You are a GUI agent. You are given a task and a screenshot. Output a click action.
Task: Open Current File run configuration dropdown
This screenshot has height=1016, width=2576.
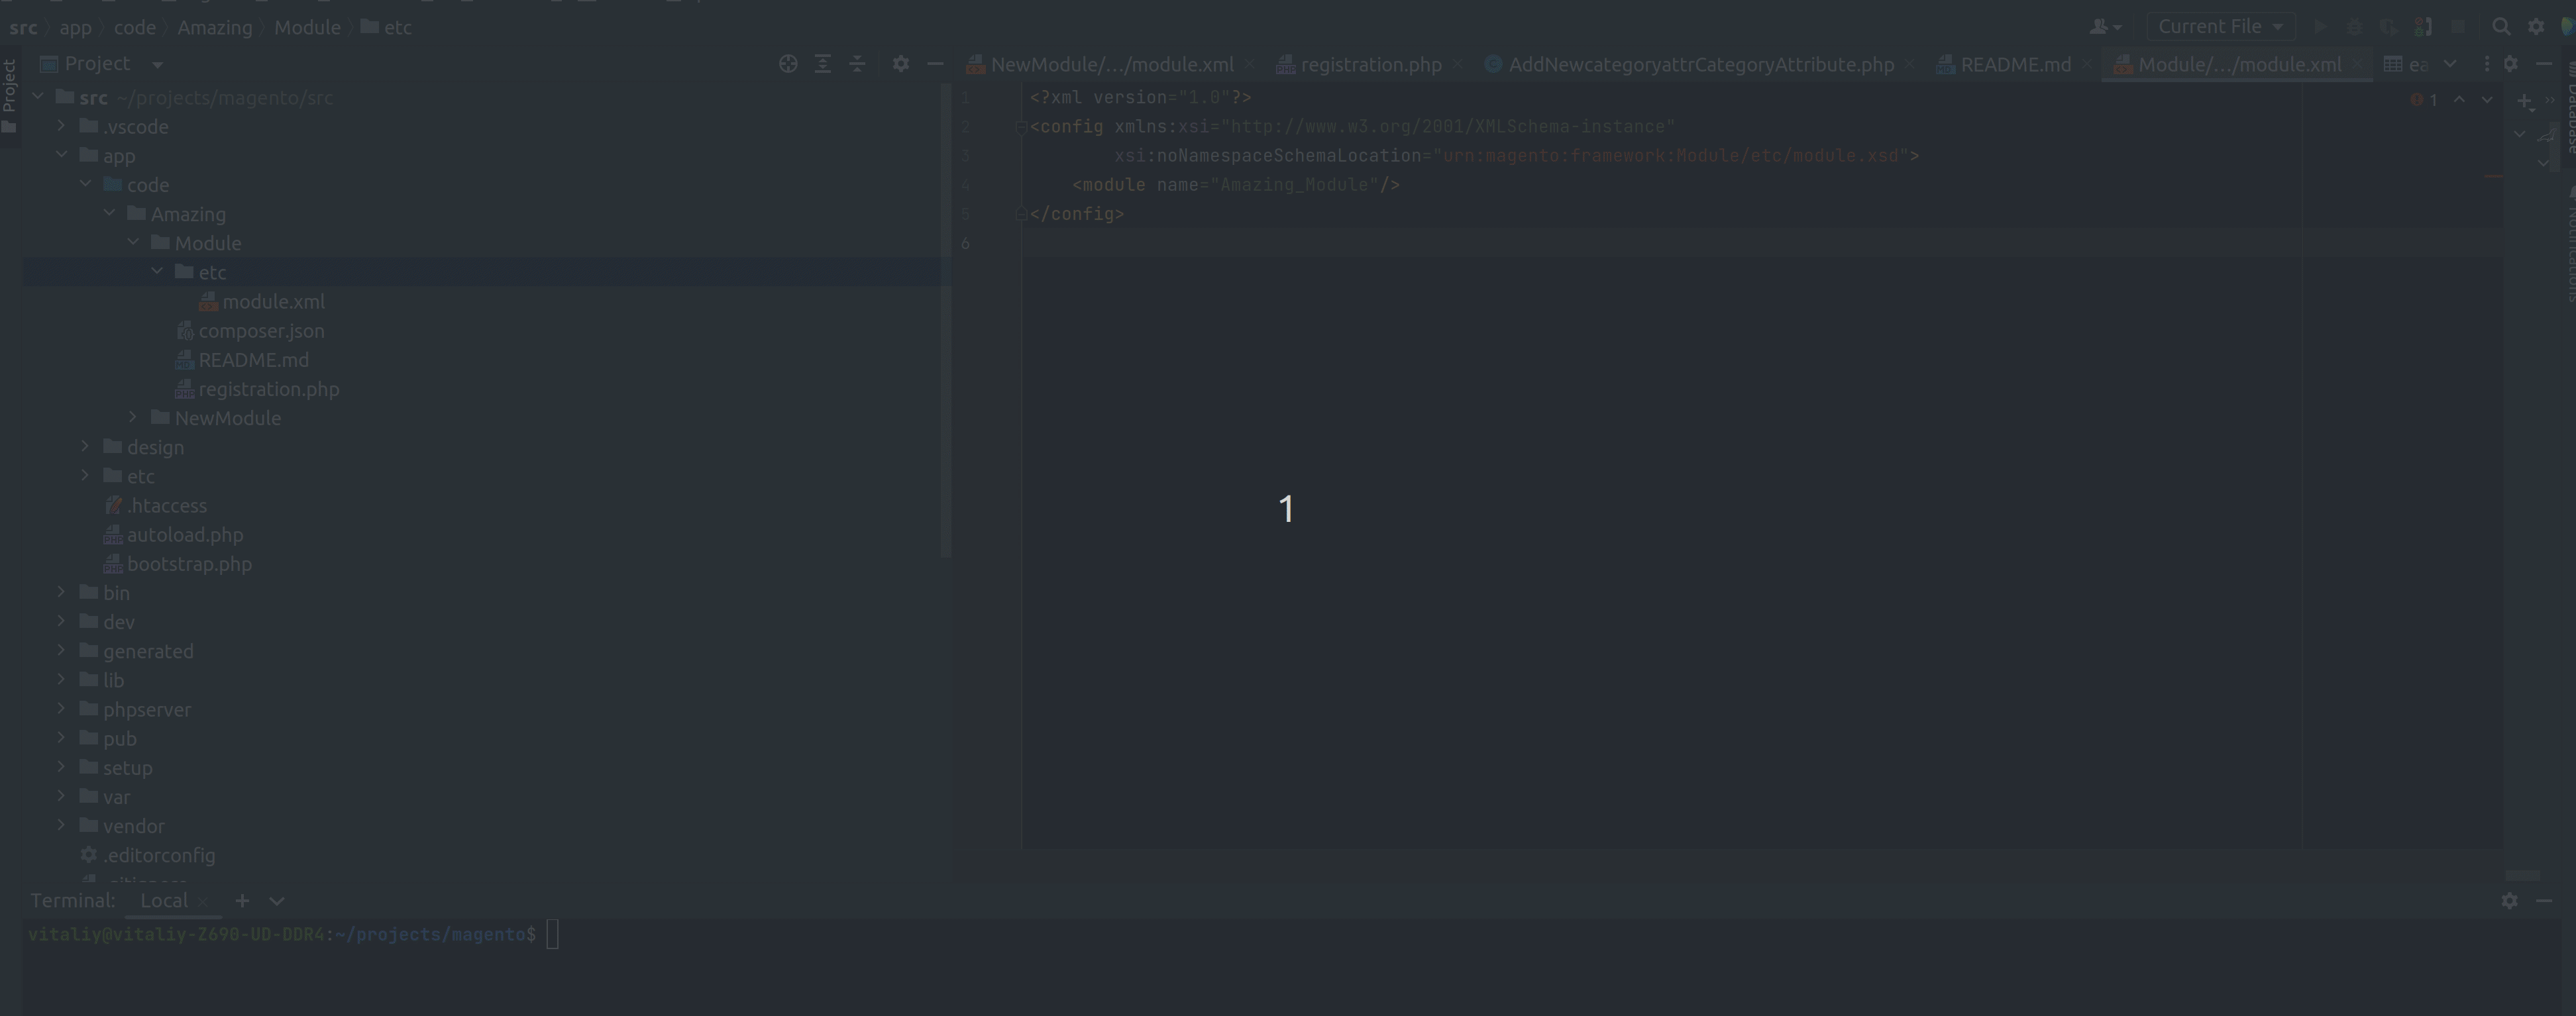(x=2220, y=27)
